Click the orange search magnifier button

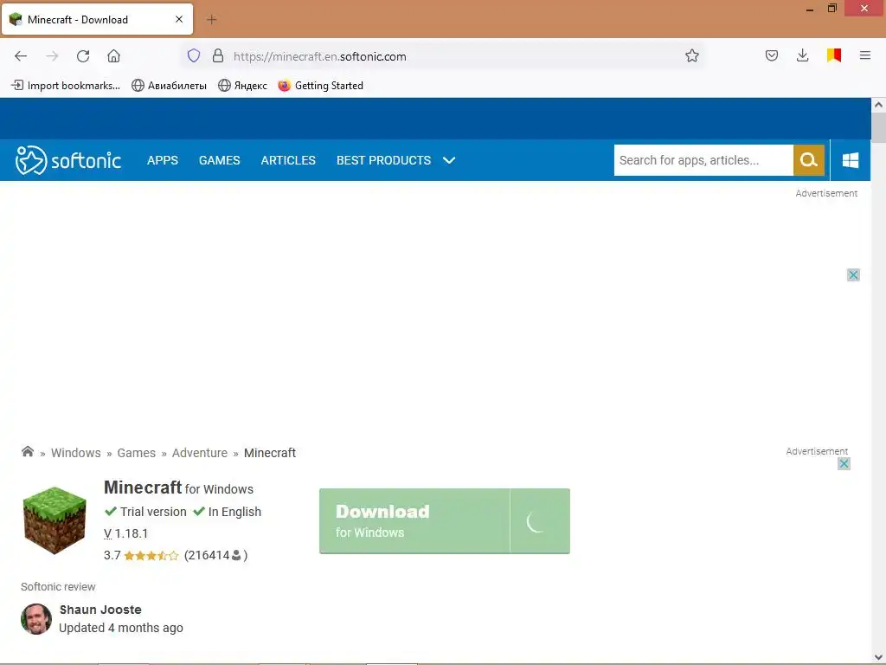(809, 160)
